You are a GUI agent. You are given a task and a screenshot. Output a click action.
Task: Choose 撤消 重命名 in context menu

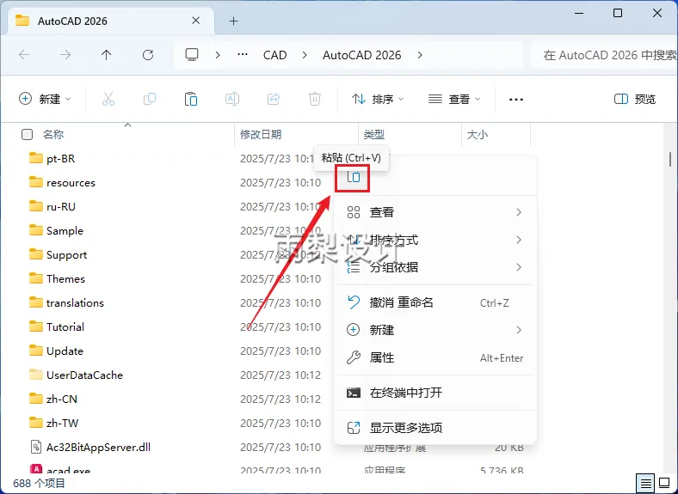point(435,302)
